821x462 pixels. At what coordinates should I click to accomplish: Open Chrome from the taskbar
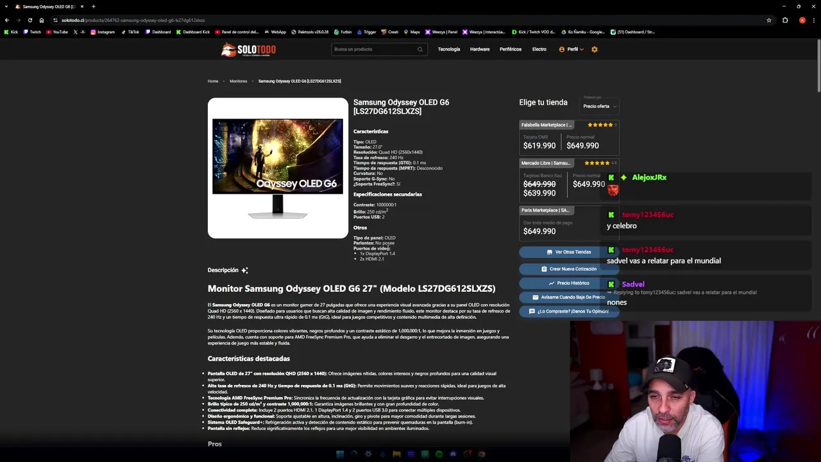481,454
